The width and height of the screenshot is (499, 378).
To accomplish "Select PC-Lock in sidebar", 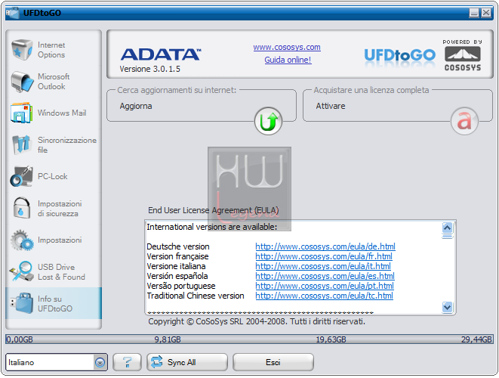I will coord(53,176).
